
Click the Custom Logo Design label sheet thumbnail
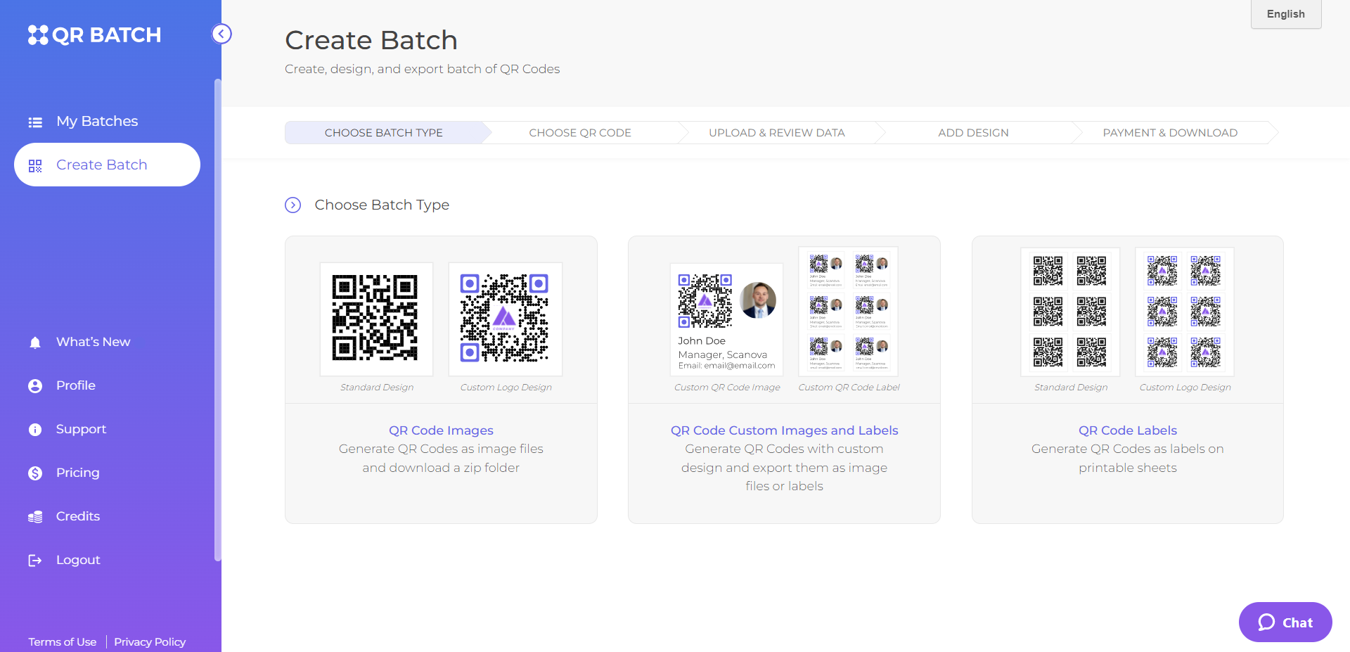coord(1185,312)
